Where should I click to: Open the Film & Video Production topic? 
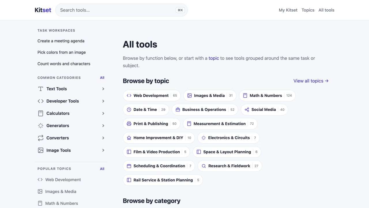(156, 152)
